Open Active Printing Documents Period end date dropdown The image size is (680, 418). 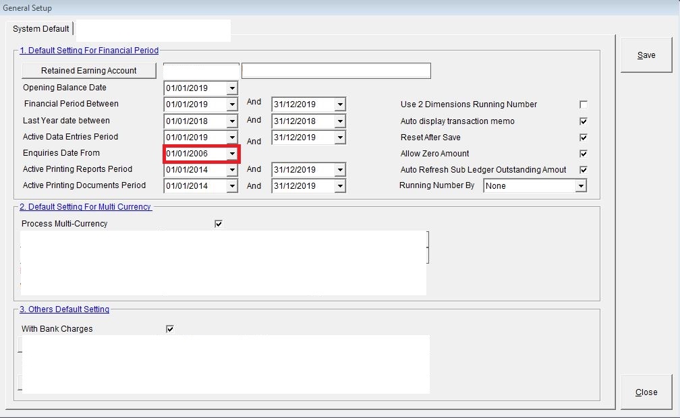340,186
